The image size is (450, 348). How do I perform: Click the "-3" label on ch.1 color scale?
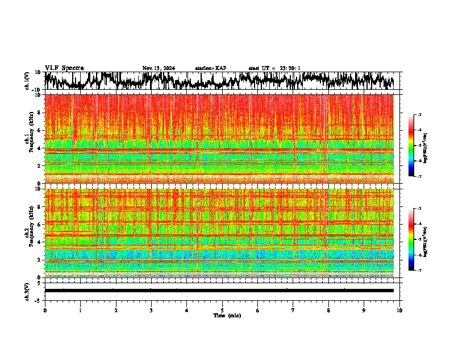coord(419,114)
